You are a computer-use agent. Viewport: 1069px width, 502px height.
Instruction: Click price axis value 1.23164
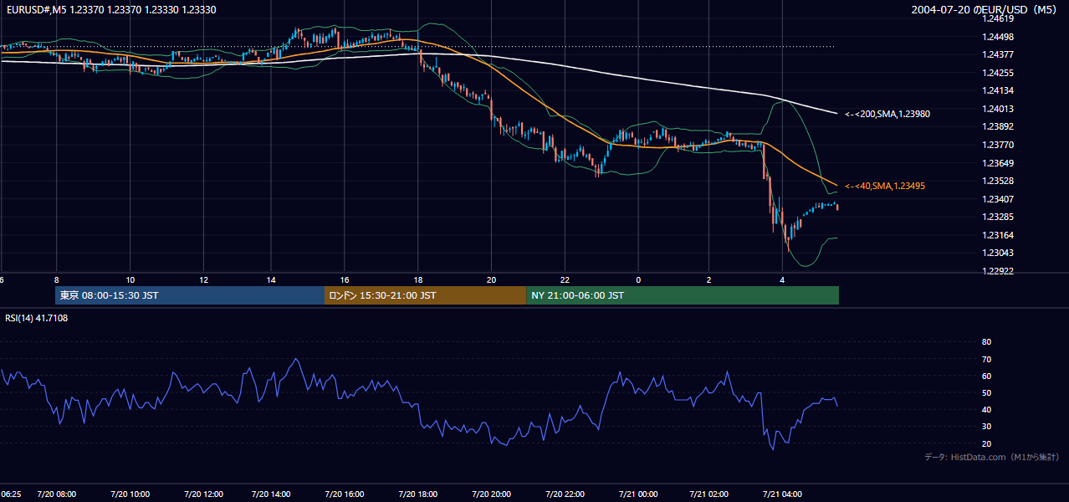[998, 235]
